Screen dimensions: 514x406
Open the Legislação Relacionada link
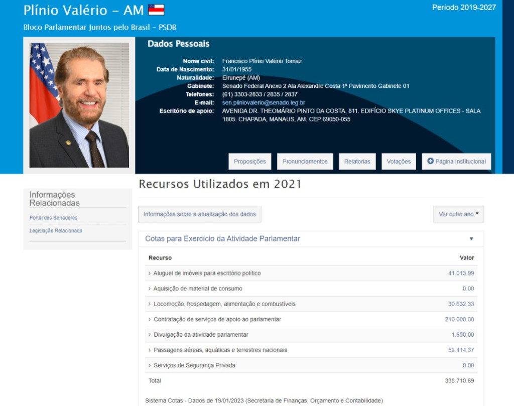[x=56, y=230]
